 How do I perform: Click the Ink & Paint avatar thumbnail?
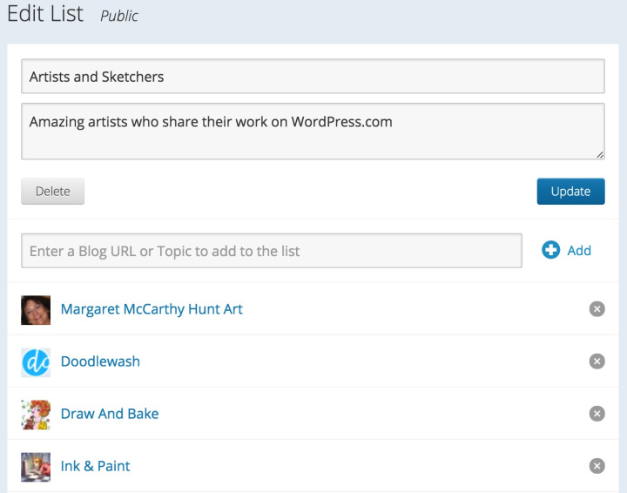coord(36,467)
